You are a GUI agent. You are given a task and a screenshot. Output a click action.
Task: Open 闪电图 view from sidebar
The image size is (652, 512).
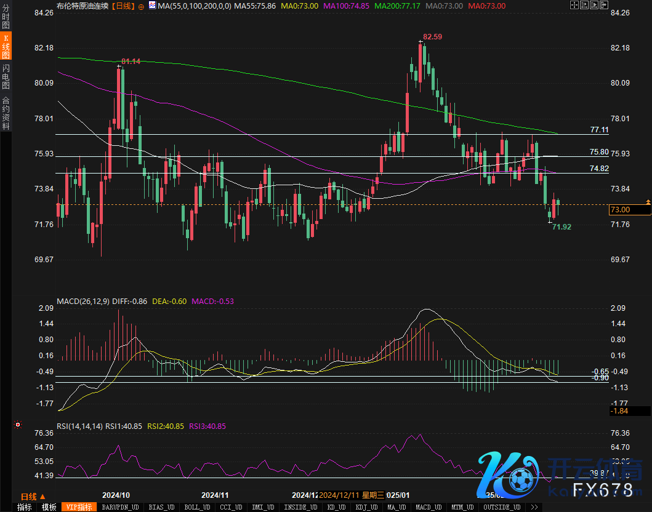(6, 78)
